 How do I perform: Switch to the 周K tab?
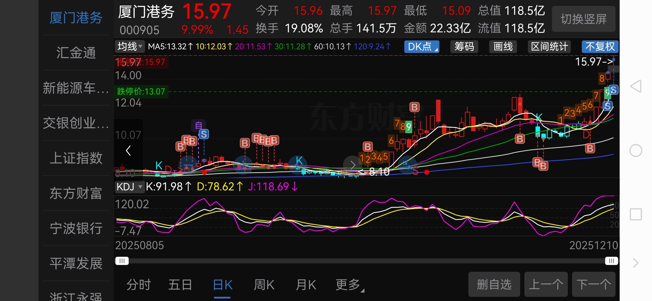coord(264,285)
